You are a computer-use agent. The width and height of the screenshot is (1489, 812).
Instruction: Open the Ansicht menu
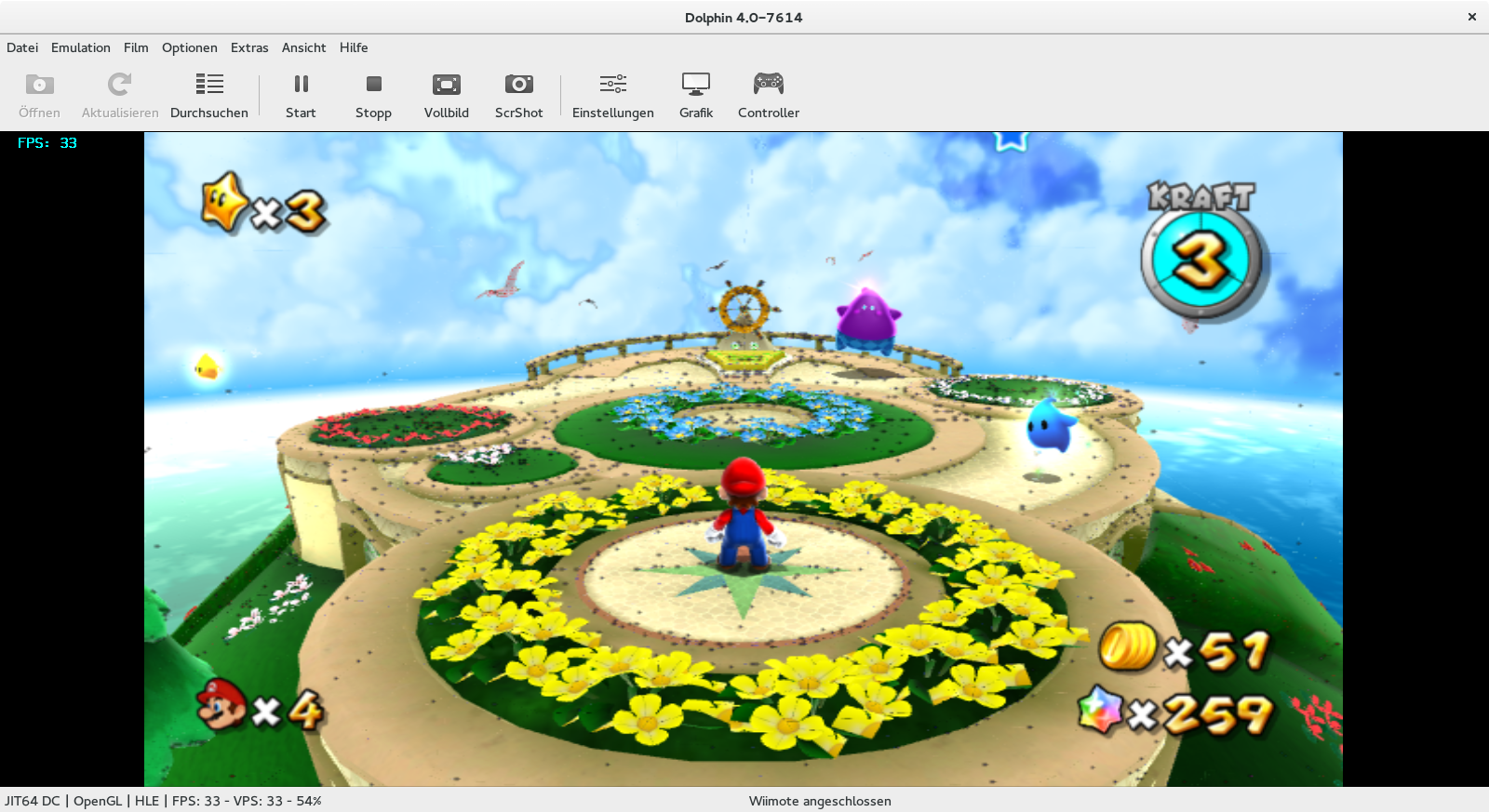(304, 47)
